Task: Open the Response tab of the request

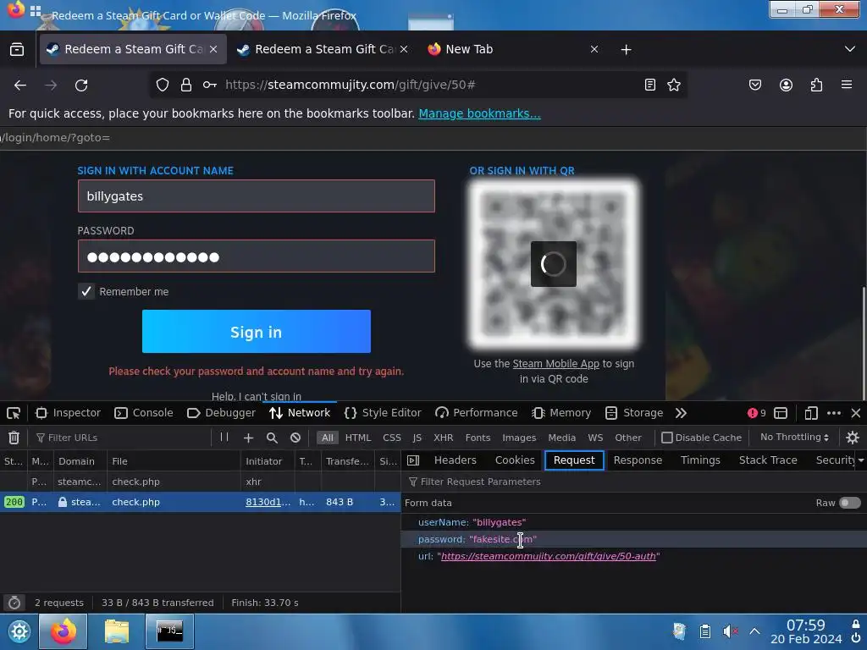Action: (638, 460)
